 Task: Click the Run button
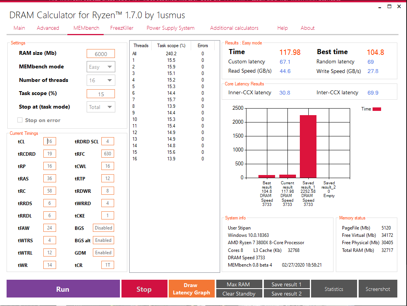[63, 289]
